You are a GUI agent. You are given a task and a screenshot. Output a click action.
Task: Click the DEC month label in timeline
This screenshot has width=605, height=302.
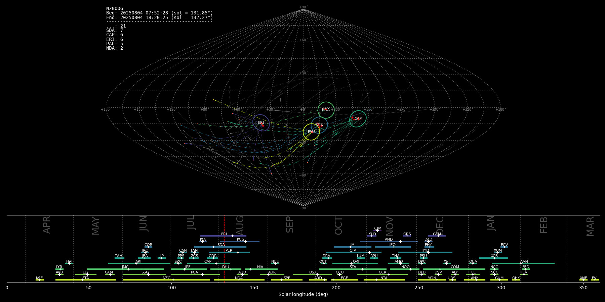pos(440,225)
